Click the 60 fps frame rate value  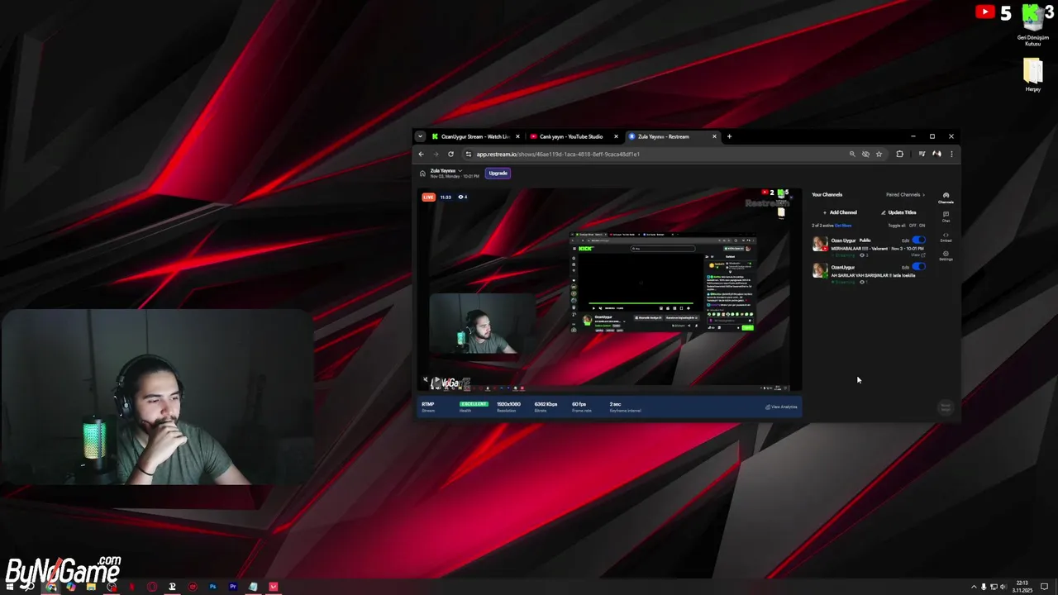coord(579,404)
